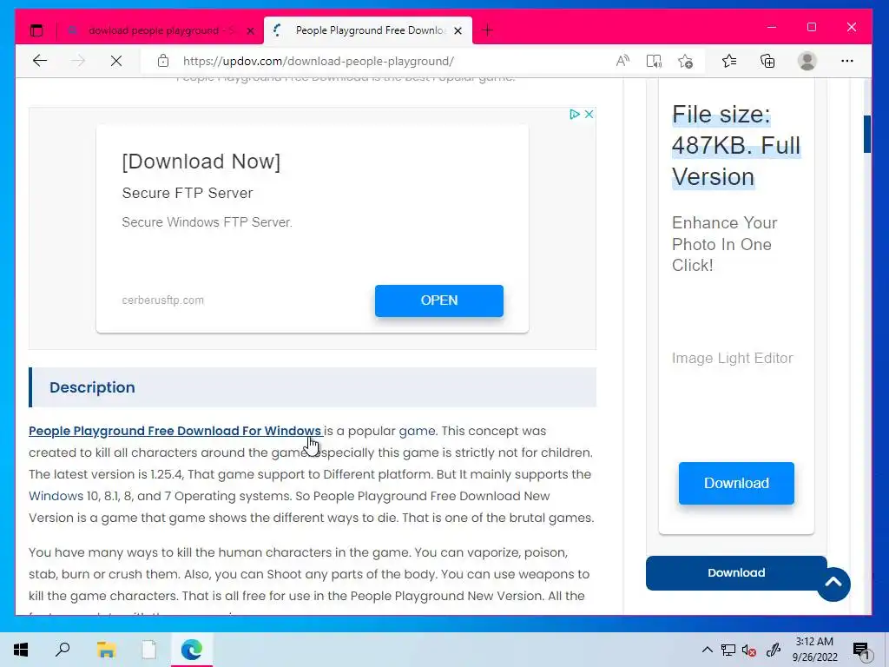The width and height of the screenshot is (889, 667).
Task: Open the notification center icon
Action: click(x=861, y=650)
